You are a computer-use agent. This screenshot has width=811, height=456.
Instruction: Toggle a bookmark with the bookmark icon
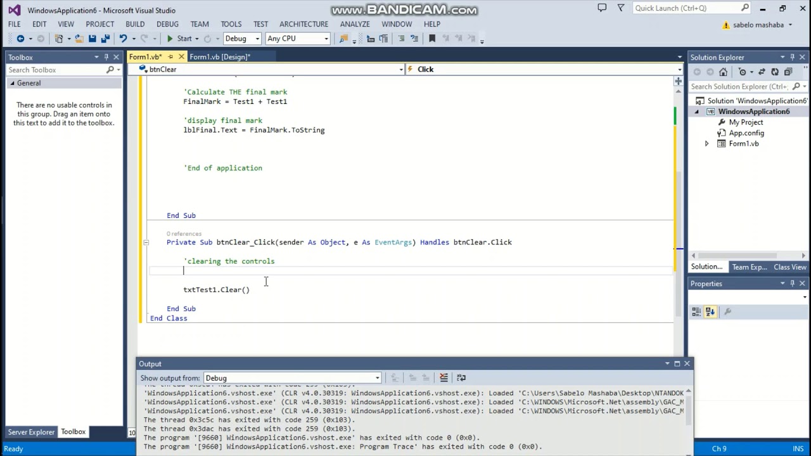(x=432, y=39)
